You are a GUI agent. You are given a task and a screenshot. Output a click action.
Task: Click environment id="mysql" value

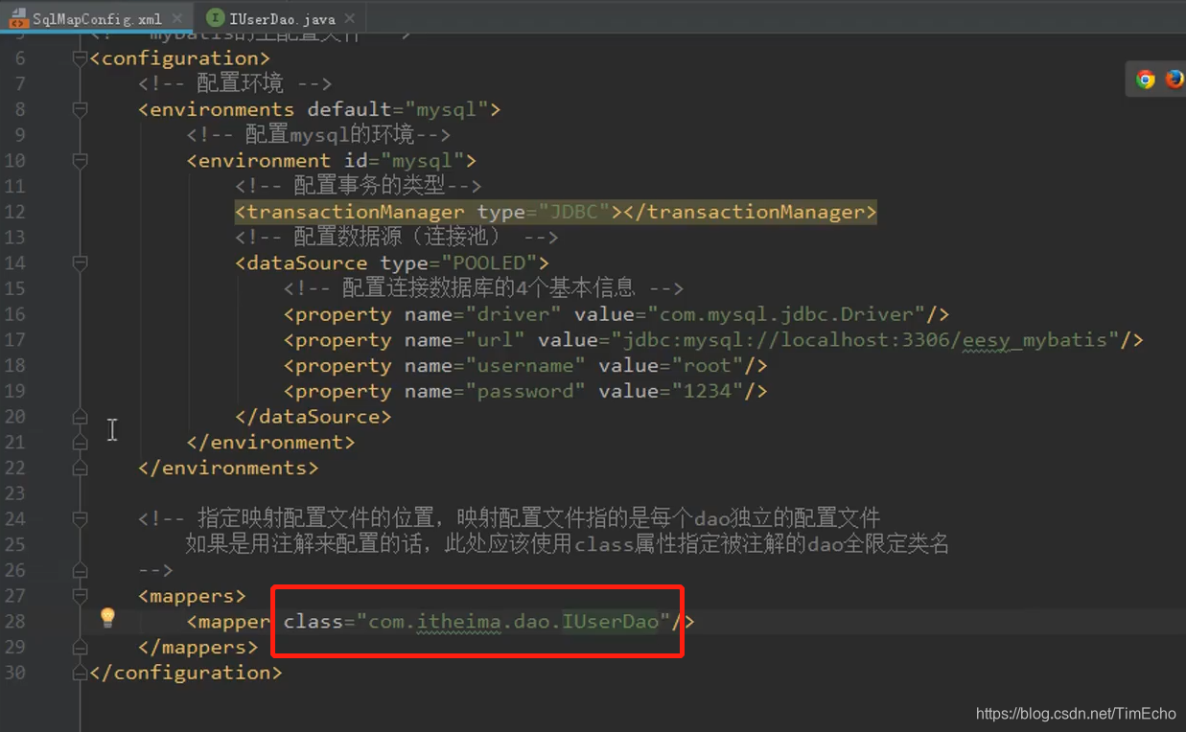pos(423,160)
